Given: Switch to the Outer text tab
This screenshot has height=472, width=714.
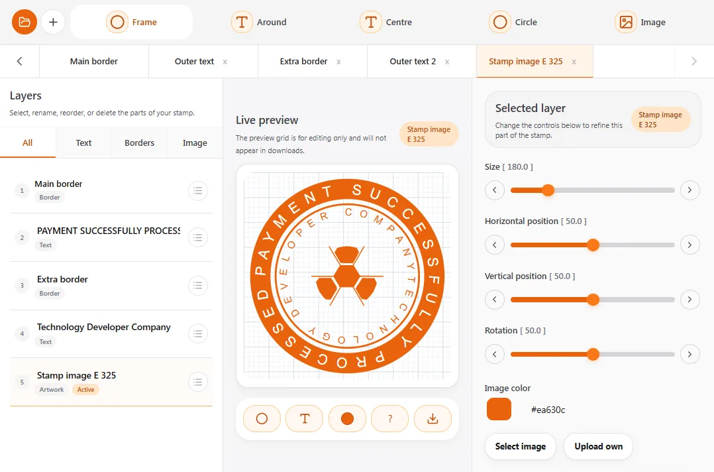Looking at the screenshot, I should (x=195, y=61).
